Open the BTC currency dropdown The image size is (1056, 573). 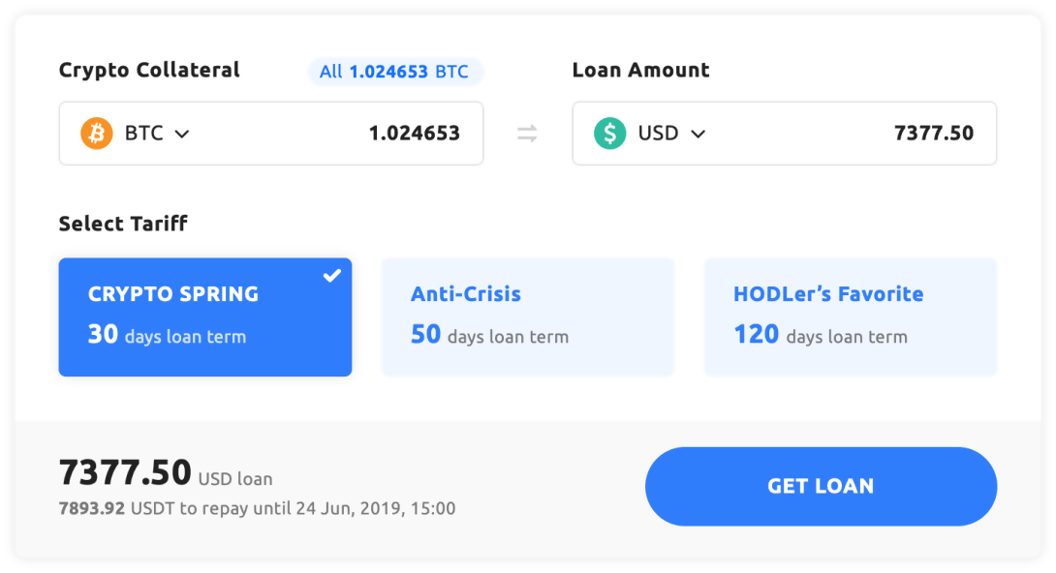tap(155, 134)
